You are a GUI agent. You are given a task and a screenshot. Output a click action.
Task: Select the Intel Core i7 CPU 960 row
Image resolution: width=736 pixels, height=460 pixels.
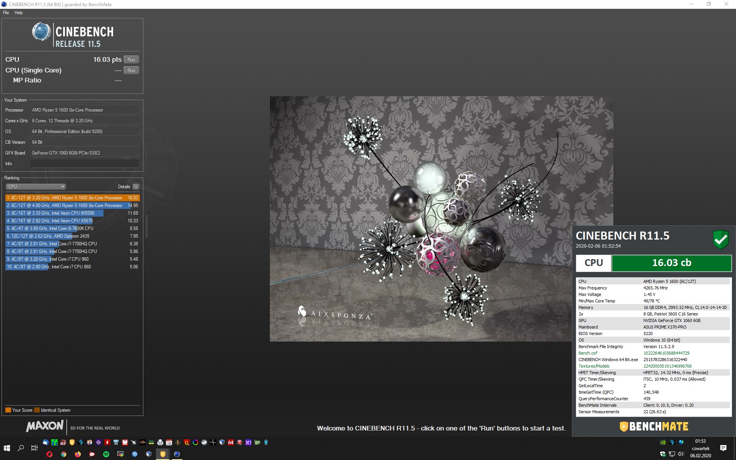[72, 259]
